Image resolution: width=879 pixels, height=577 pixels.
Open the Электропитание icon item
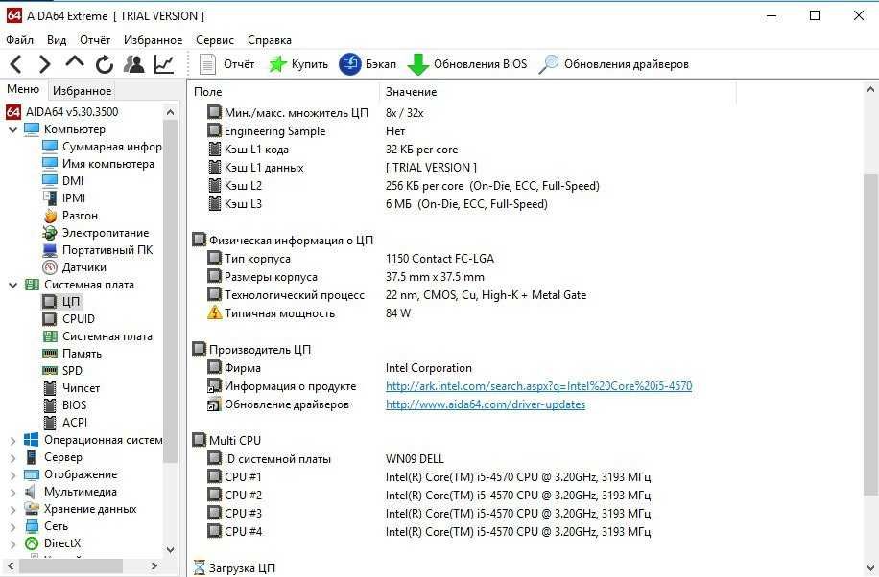[x=96, y=233]
